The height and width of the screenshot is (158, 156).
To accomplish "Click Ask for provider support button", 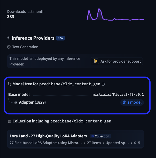I will (117, 61).
